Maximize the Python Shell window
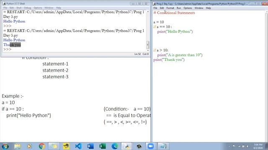The width and height of the screenshot is (268, 150). click(139, 4)
